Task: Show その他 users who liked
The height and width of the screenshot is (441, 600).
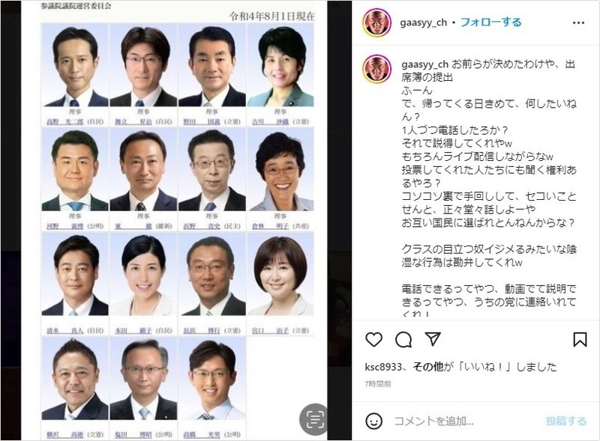Action: (427, 367)
